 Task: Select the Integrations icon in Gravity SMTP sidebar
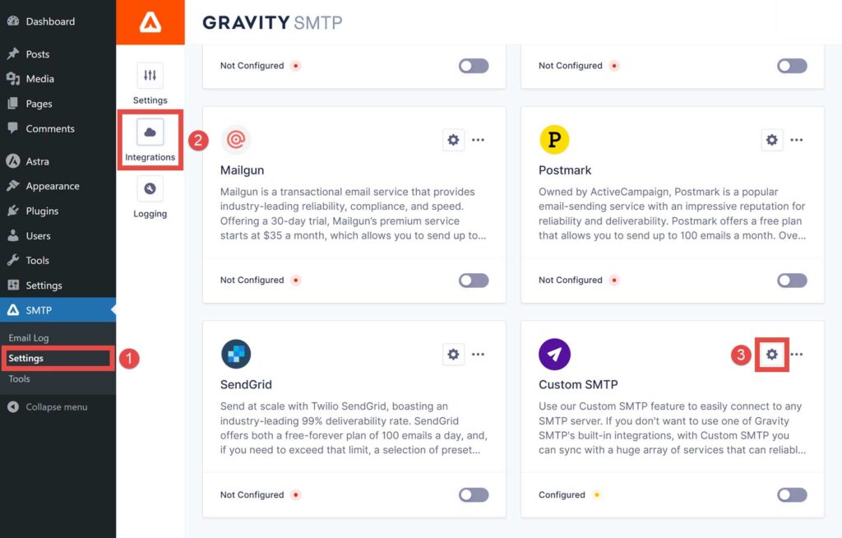(x=150, y=135)
